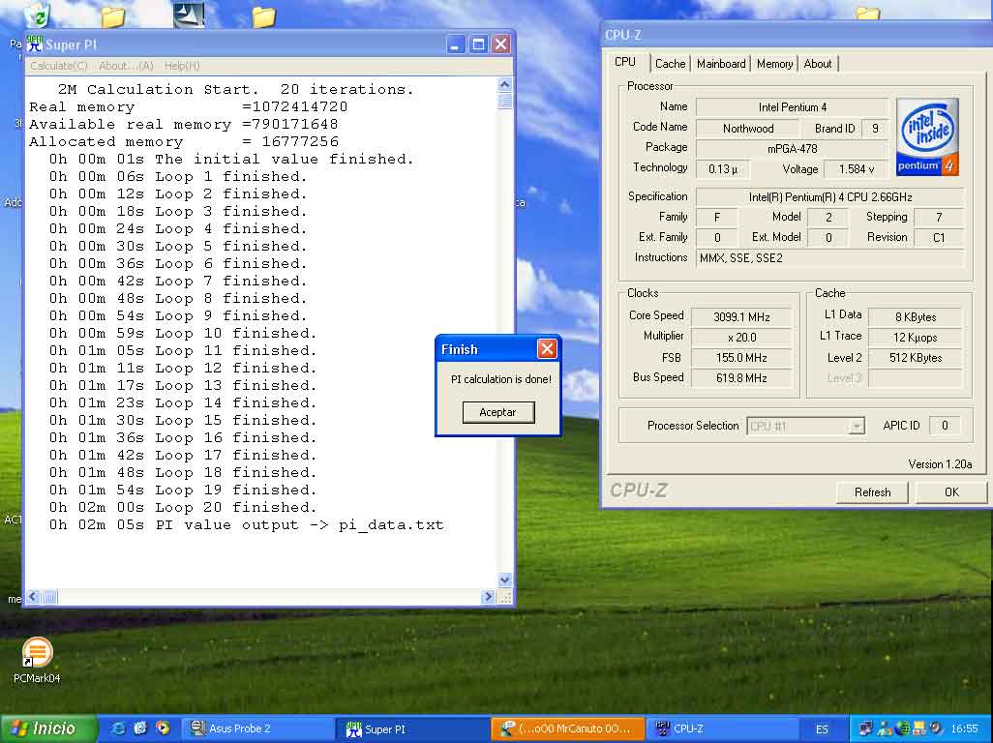Image resolution: width=993 pixels, height=743 pixels.
Task: Expand the Processor Selection dropdown
Action: point(856,426)
